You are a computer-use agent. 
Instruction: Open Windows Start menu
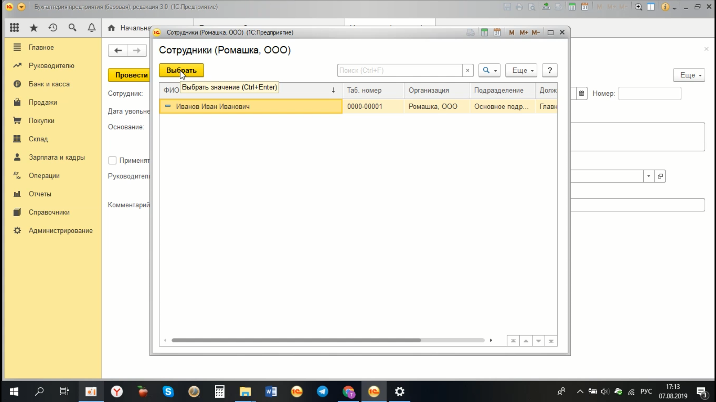[x=14, y=392]
